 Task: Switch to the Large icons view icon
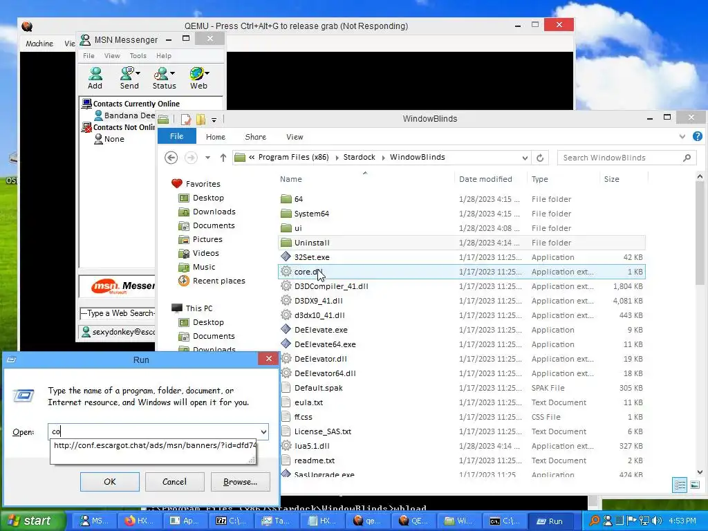[695, 485]
